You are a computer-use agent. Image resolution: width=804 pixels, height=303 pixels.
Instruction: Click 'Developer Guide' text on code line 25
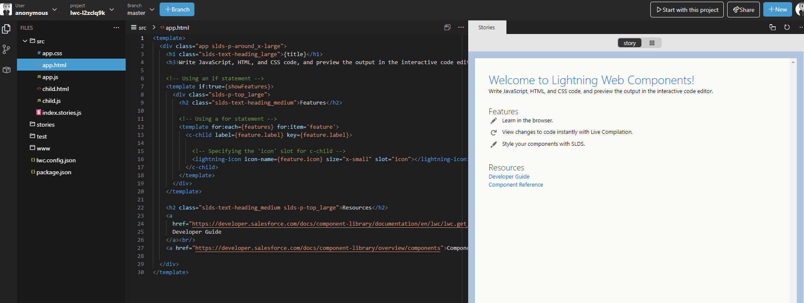coord(197,232)
